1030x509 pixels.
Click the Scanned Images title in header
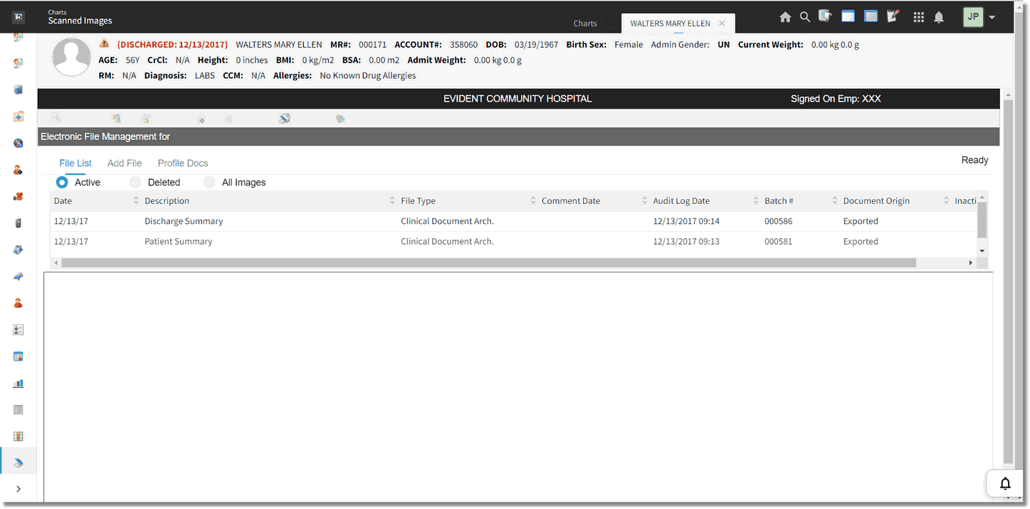pos(80,21)
